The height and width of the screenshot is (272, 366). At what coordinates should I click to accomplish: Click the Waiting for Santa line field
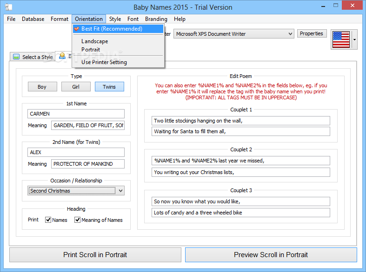(240, 131)
